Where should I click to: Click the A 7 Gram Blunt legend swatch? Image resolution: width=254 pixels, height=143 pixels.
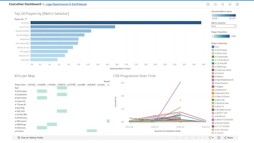[x=213, y=60]
